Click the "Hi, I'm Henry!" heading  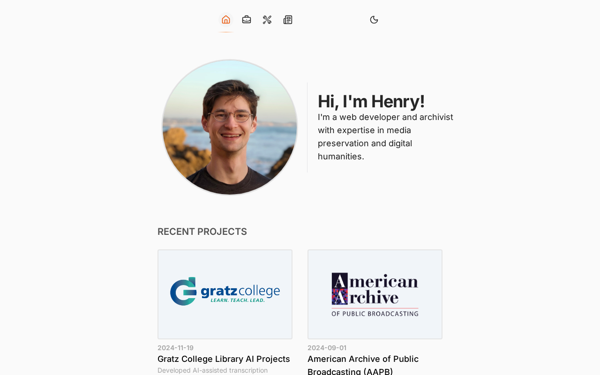point(371,101)
